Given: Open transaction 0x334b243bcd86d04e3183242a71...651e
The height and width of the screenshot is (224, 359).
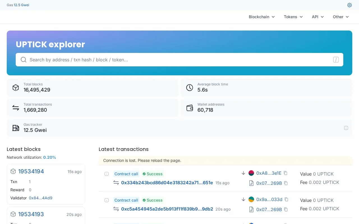Looking at the screenshot, I should click(x=167, y=183).
